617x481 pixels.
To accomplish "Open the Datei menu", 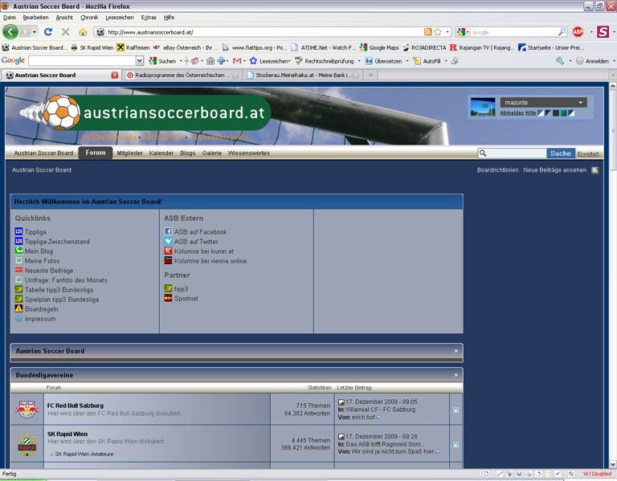I will pyautogui.click(x=10, y=18).
